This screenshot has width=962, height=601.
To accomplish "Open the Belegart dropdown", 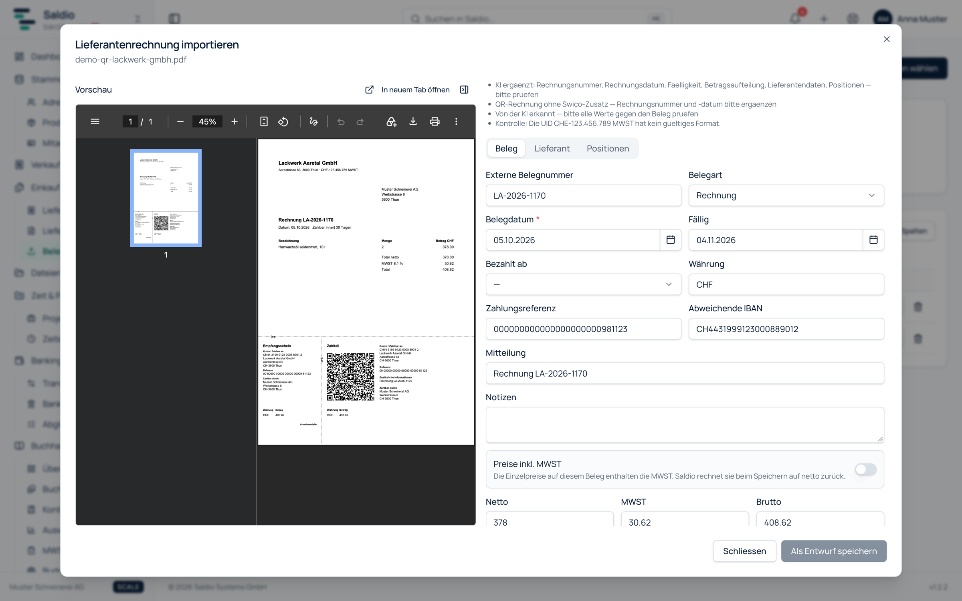I will [786, 196].
